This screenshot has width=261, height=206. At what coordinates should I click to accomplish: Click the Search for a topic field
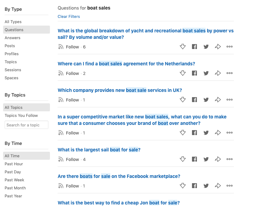[x=27, y=125]
